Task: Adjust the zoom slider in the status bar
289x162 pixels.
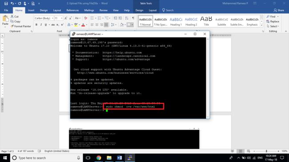Action: (x=266, y=151)
